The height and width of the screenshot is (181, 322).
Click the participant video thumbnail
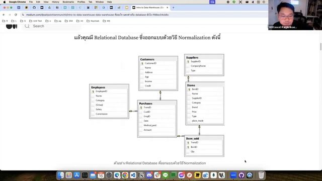point(295,15)
